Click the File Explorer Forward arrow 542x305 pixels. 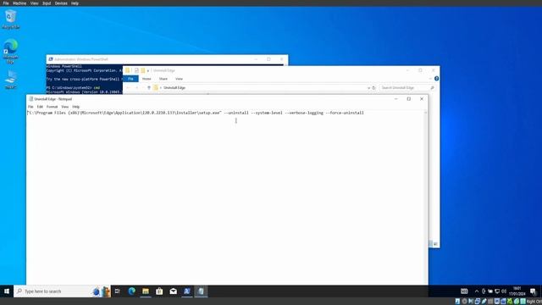coord(136,88)
